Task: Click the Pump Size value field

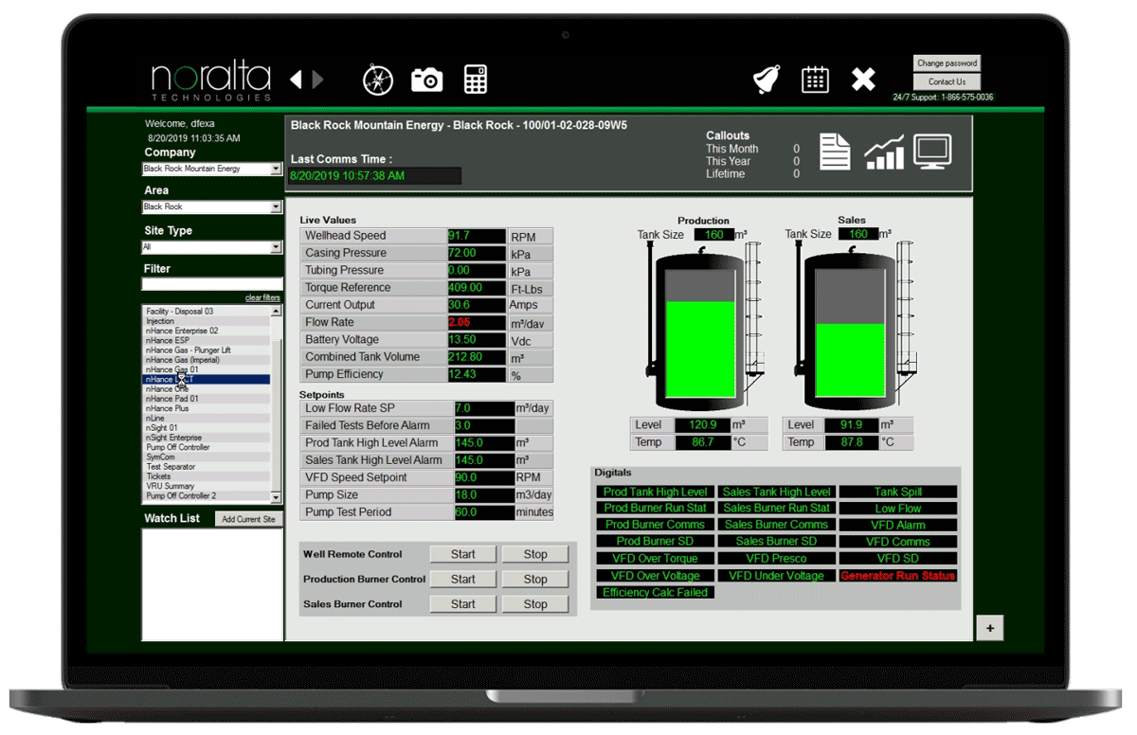Action: tap(483, 495)
